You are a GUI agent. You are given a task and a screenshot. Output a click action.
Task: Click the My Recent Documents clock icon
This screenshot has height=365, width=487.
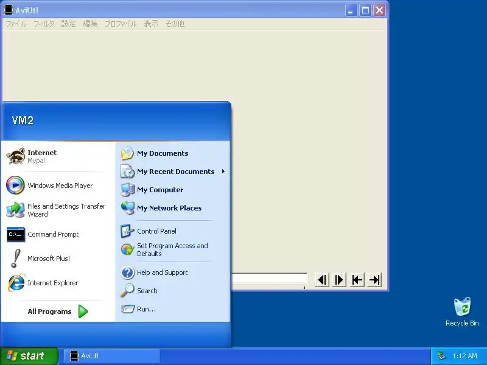tap(127, 172)
